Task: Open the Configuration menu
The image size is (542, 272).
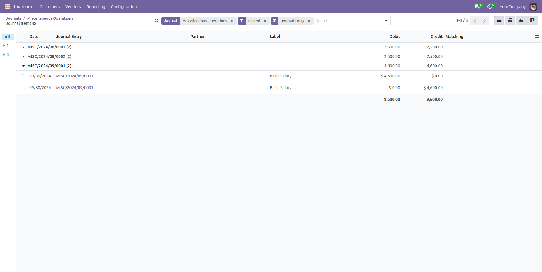Action: (124, 7)
